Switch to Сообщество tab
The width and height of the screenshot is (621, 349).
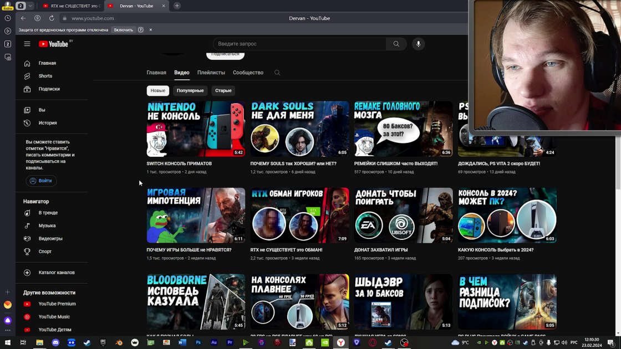248,73
